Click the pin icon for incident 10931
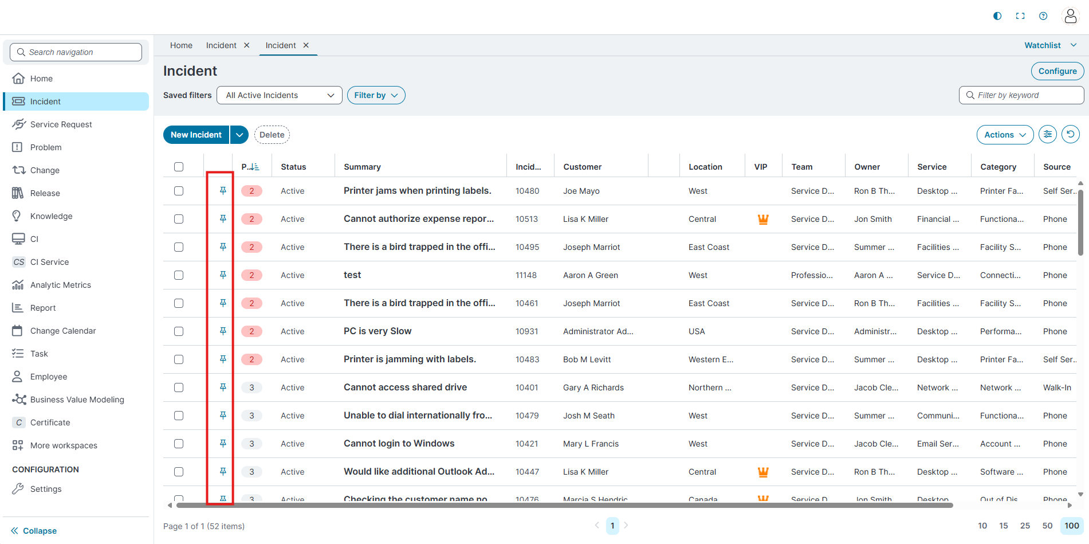Screen dimensions: 1089x544 click(223, 331)
